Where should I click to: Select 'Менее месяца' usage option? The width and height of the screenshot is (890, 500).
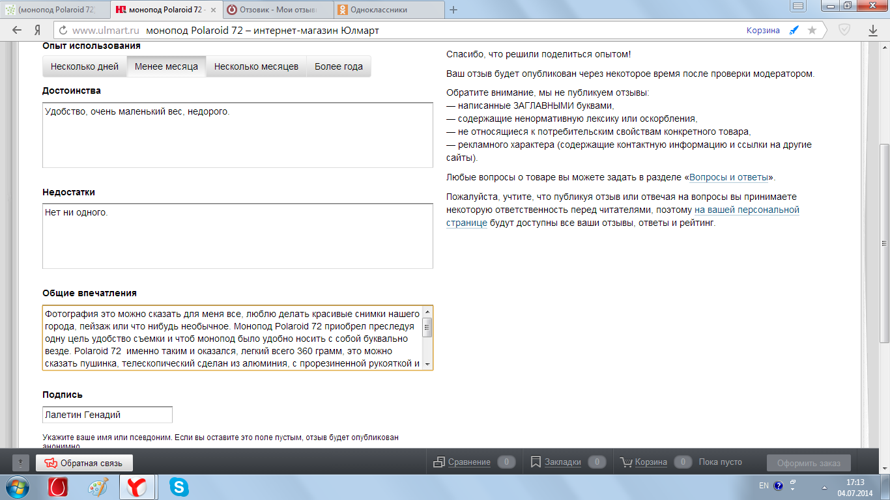pos(166,66)
